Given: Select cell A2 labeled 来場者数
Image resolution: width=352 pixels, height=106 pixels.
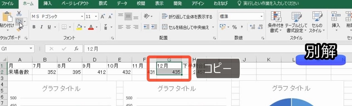Looking at the screenshot, I should (x=20, y=72).
